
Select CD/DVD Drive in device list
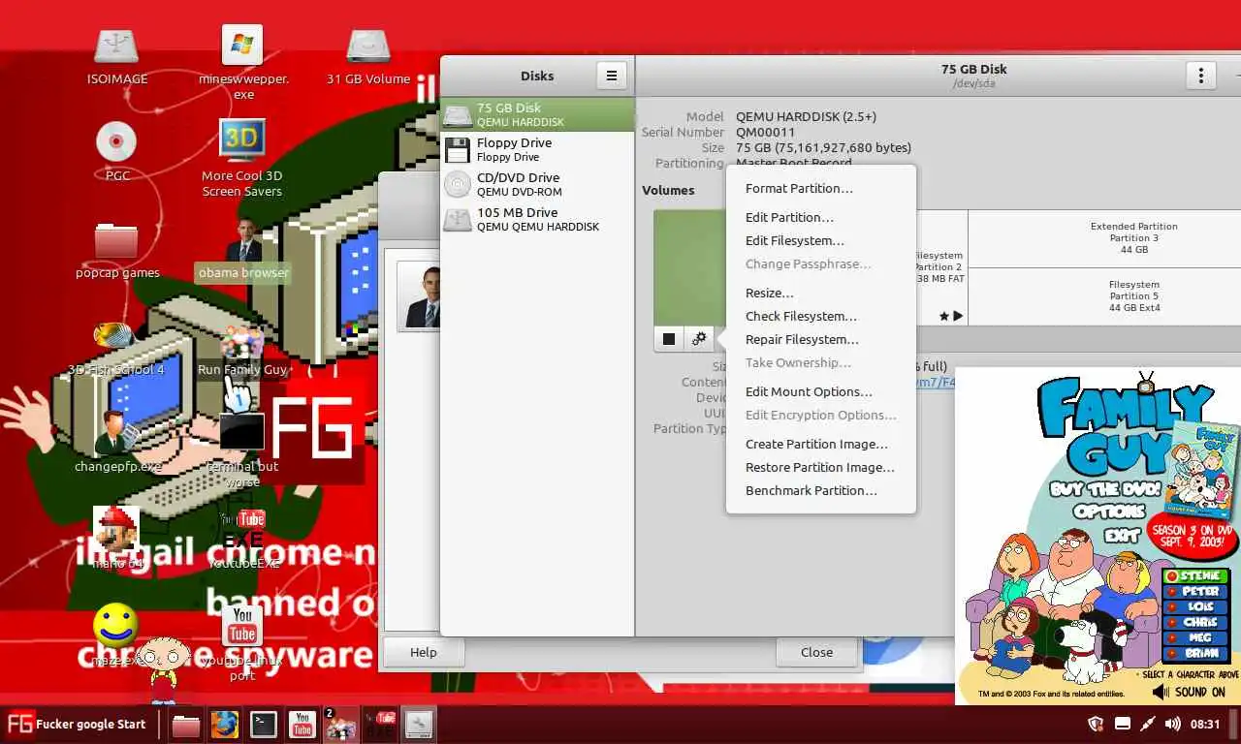pyautogui.click(x=537, y=185)
